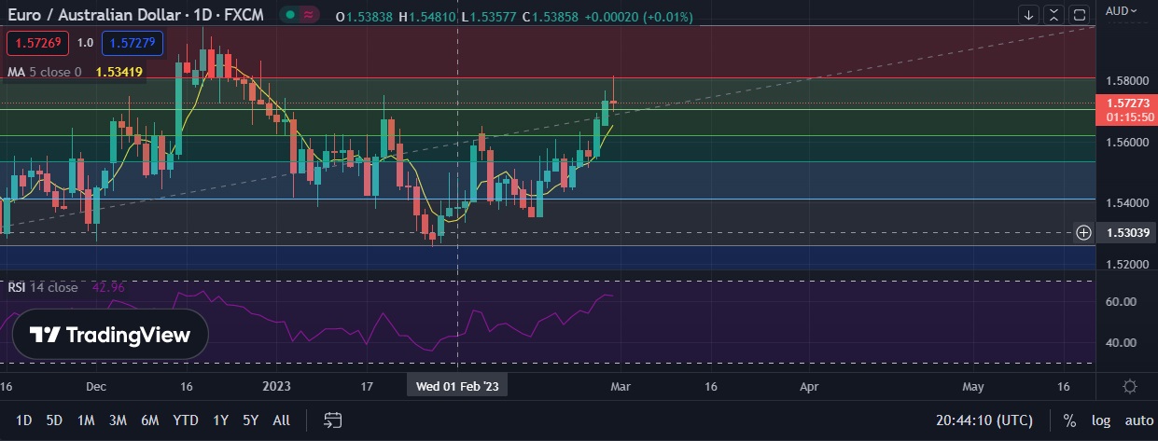Select the 1D time range
The height and width of the screenshot is (441, 1158).
coord(24,420)
